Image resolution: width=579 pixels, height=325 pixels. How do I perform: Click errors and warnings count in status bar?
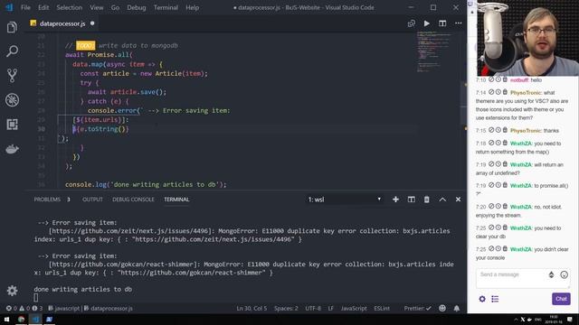click(x=24, y=309)
